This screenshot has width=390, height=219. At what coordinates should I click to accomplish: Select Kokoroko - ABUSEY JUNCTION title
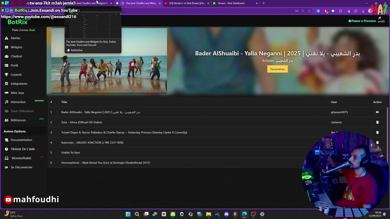(x=92, y=143)
